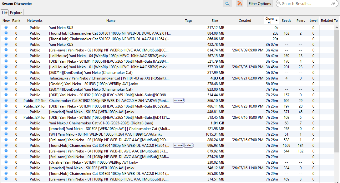340x183 pixels.
Task: Click the 1659 seeds cell
Action: tap(287, 145)
